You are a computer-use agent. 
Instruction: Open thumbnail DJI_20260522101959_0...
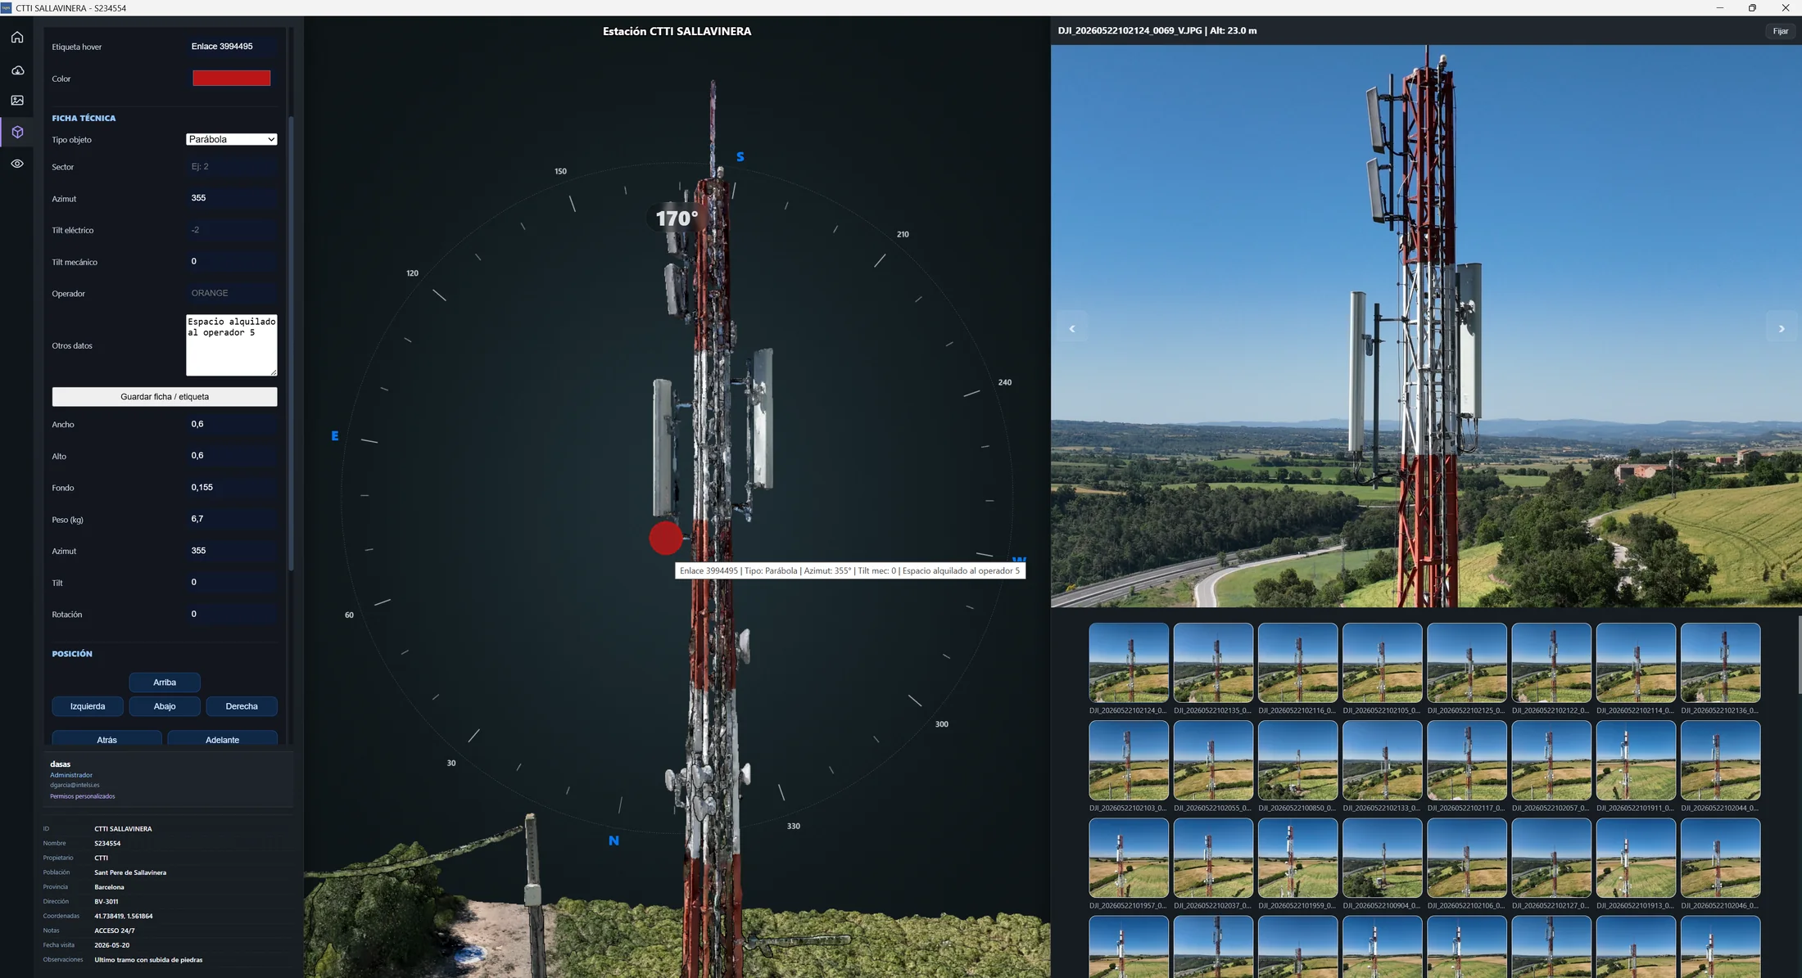pyautogui.click(x=1297, y=858)
